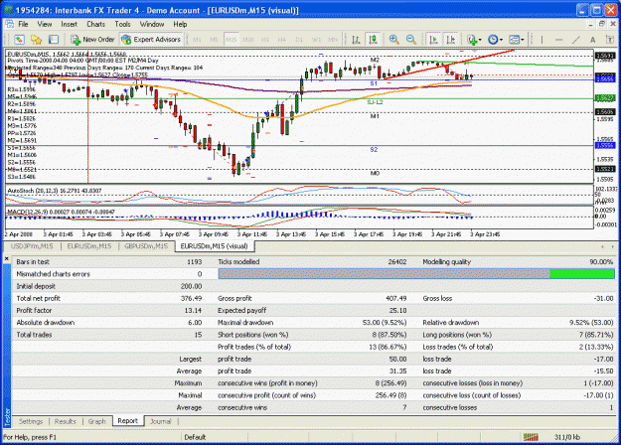Click the chart tabs scroll-left arrow

pyautogui.click(x=602, y=246)
